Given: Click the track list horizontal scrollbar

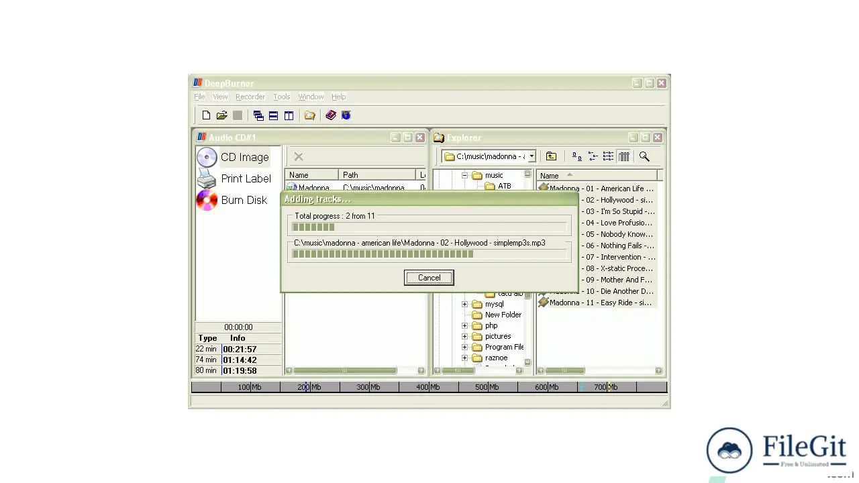Looking at the screenshot, I should tap(356, 370).
